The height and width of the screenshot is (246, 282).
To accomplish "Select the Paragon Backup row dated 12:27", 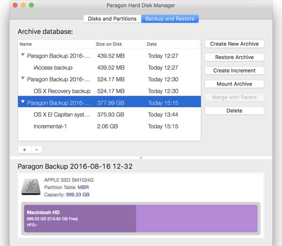I will click(110, 56).
